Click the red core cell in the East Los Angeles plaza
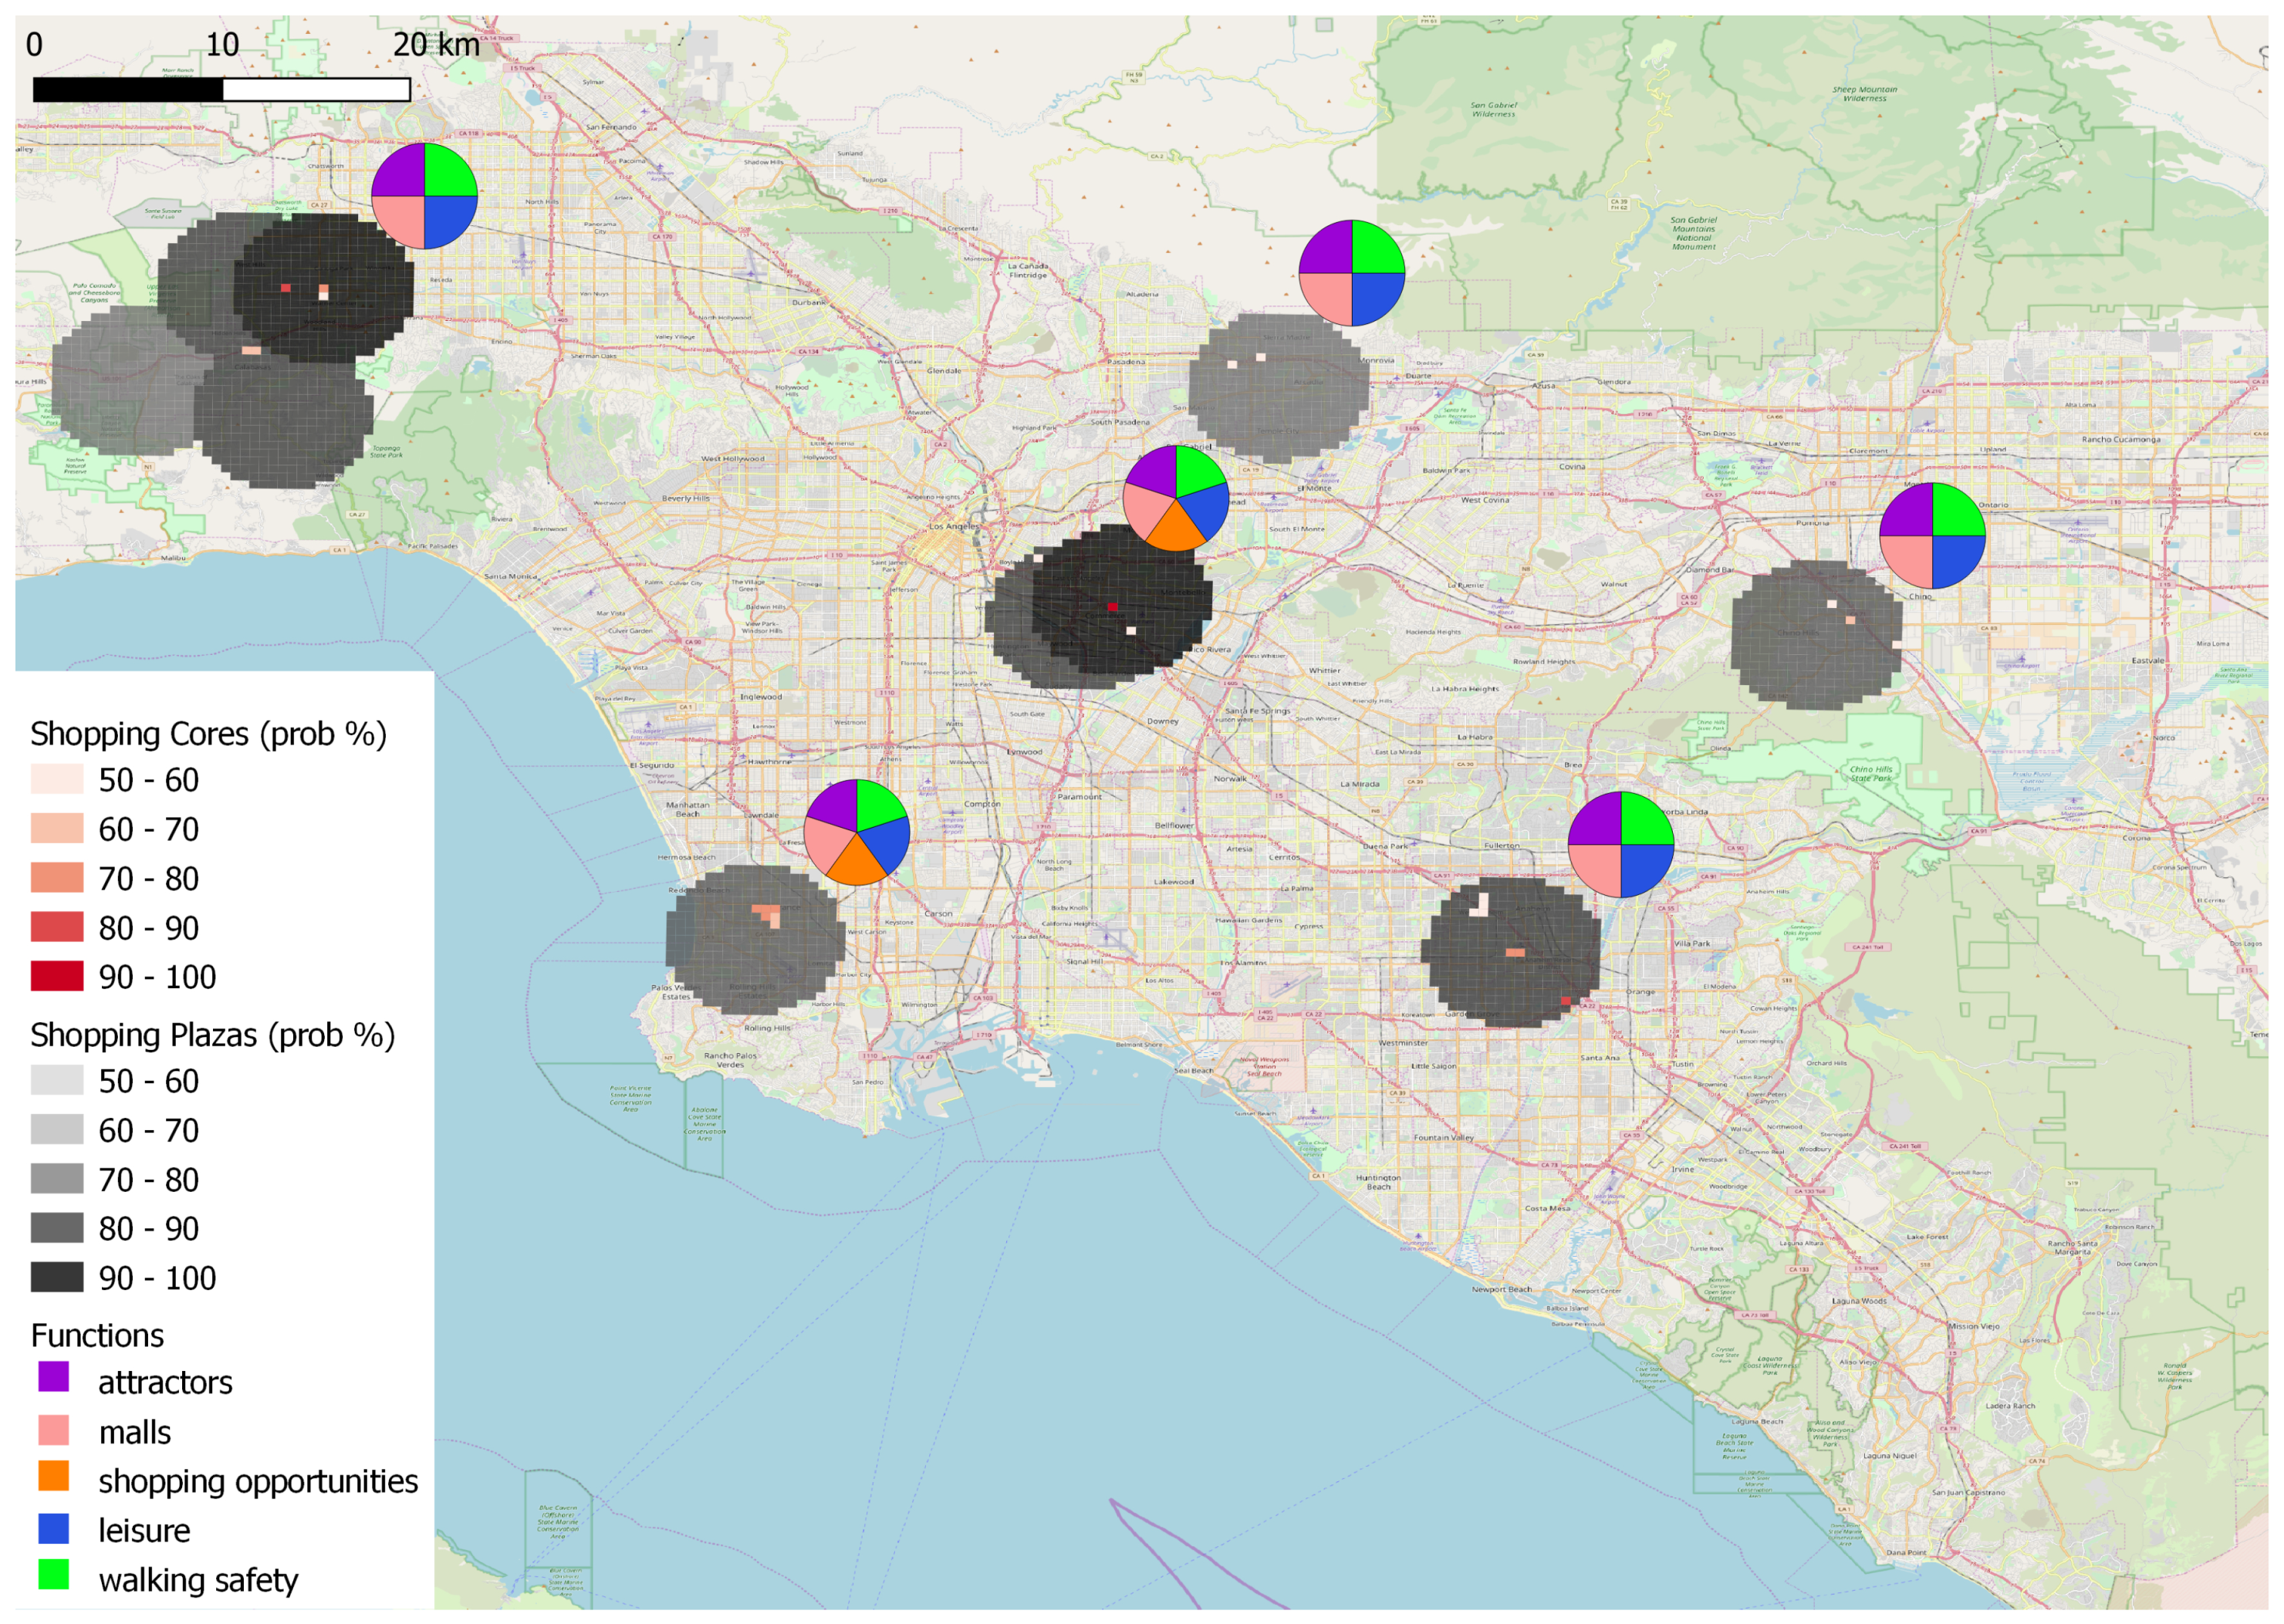 click(1112, 607)
